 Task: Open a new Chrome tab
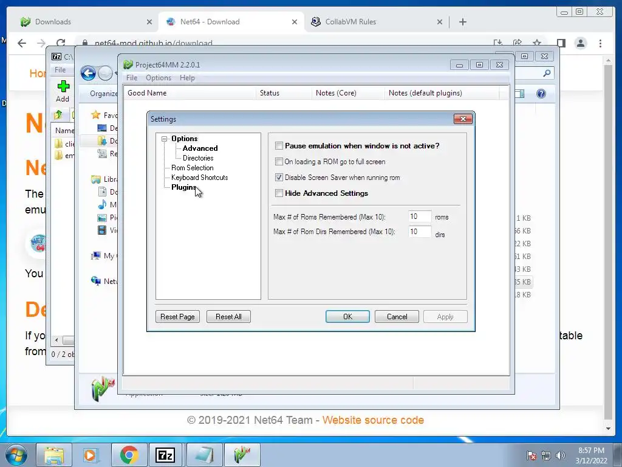[462, 22]
